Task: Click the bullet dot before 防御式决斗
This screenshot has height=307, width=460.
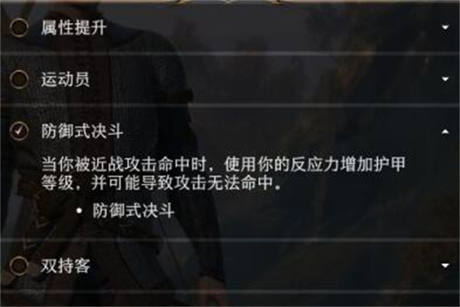Action: click(x=79, y=210)
